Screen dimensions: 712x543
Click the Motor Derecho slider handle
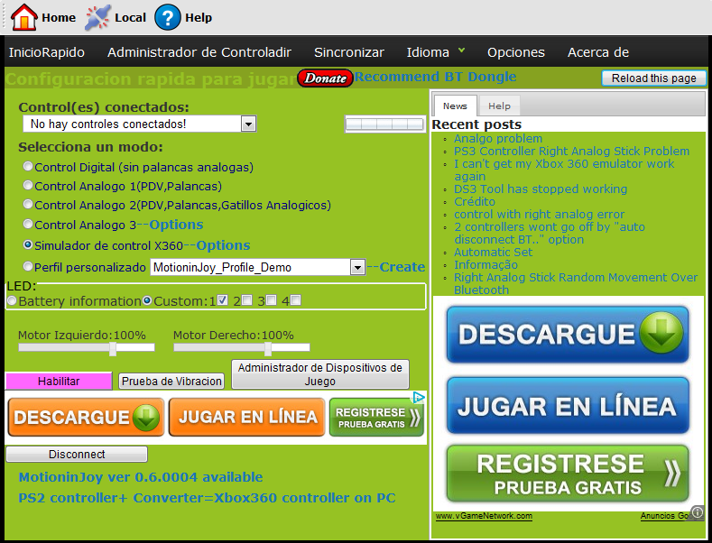pos(268,348)
